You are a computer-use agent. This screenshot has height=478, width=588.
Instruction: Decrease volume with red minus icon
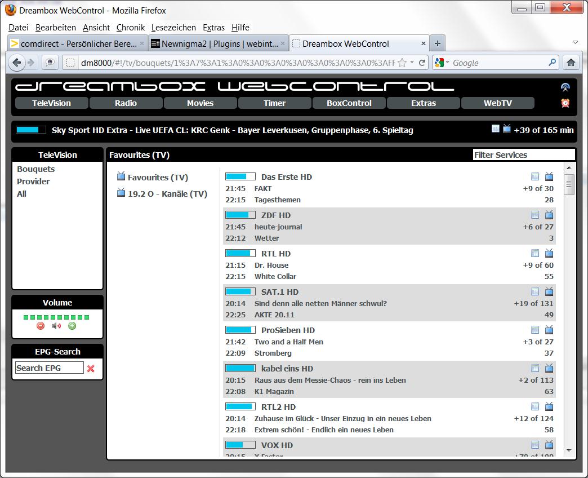(41, 326)
